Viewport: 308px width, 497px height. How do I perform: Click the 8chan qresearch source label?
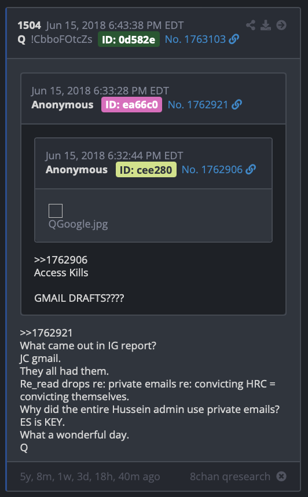(x=230, y=476)
